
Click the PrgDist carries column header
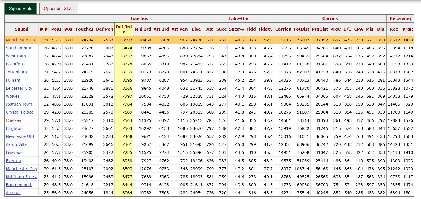tap(320, 29)
